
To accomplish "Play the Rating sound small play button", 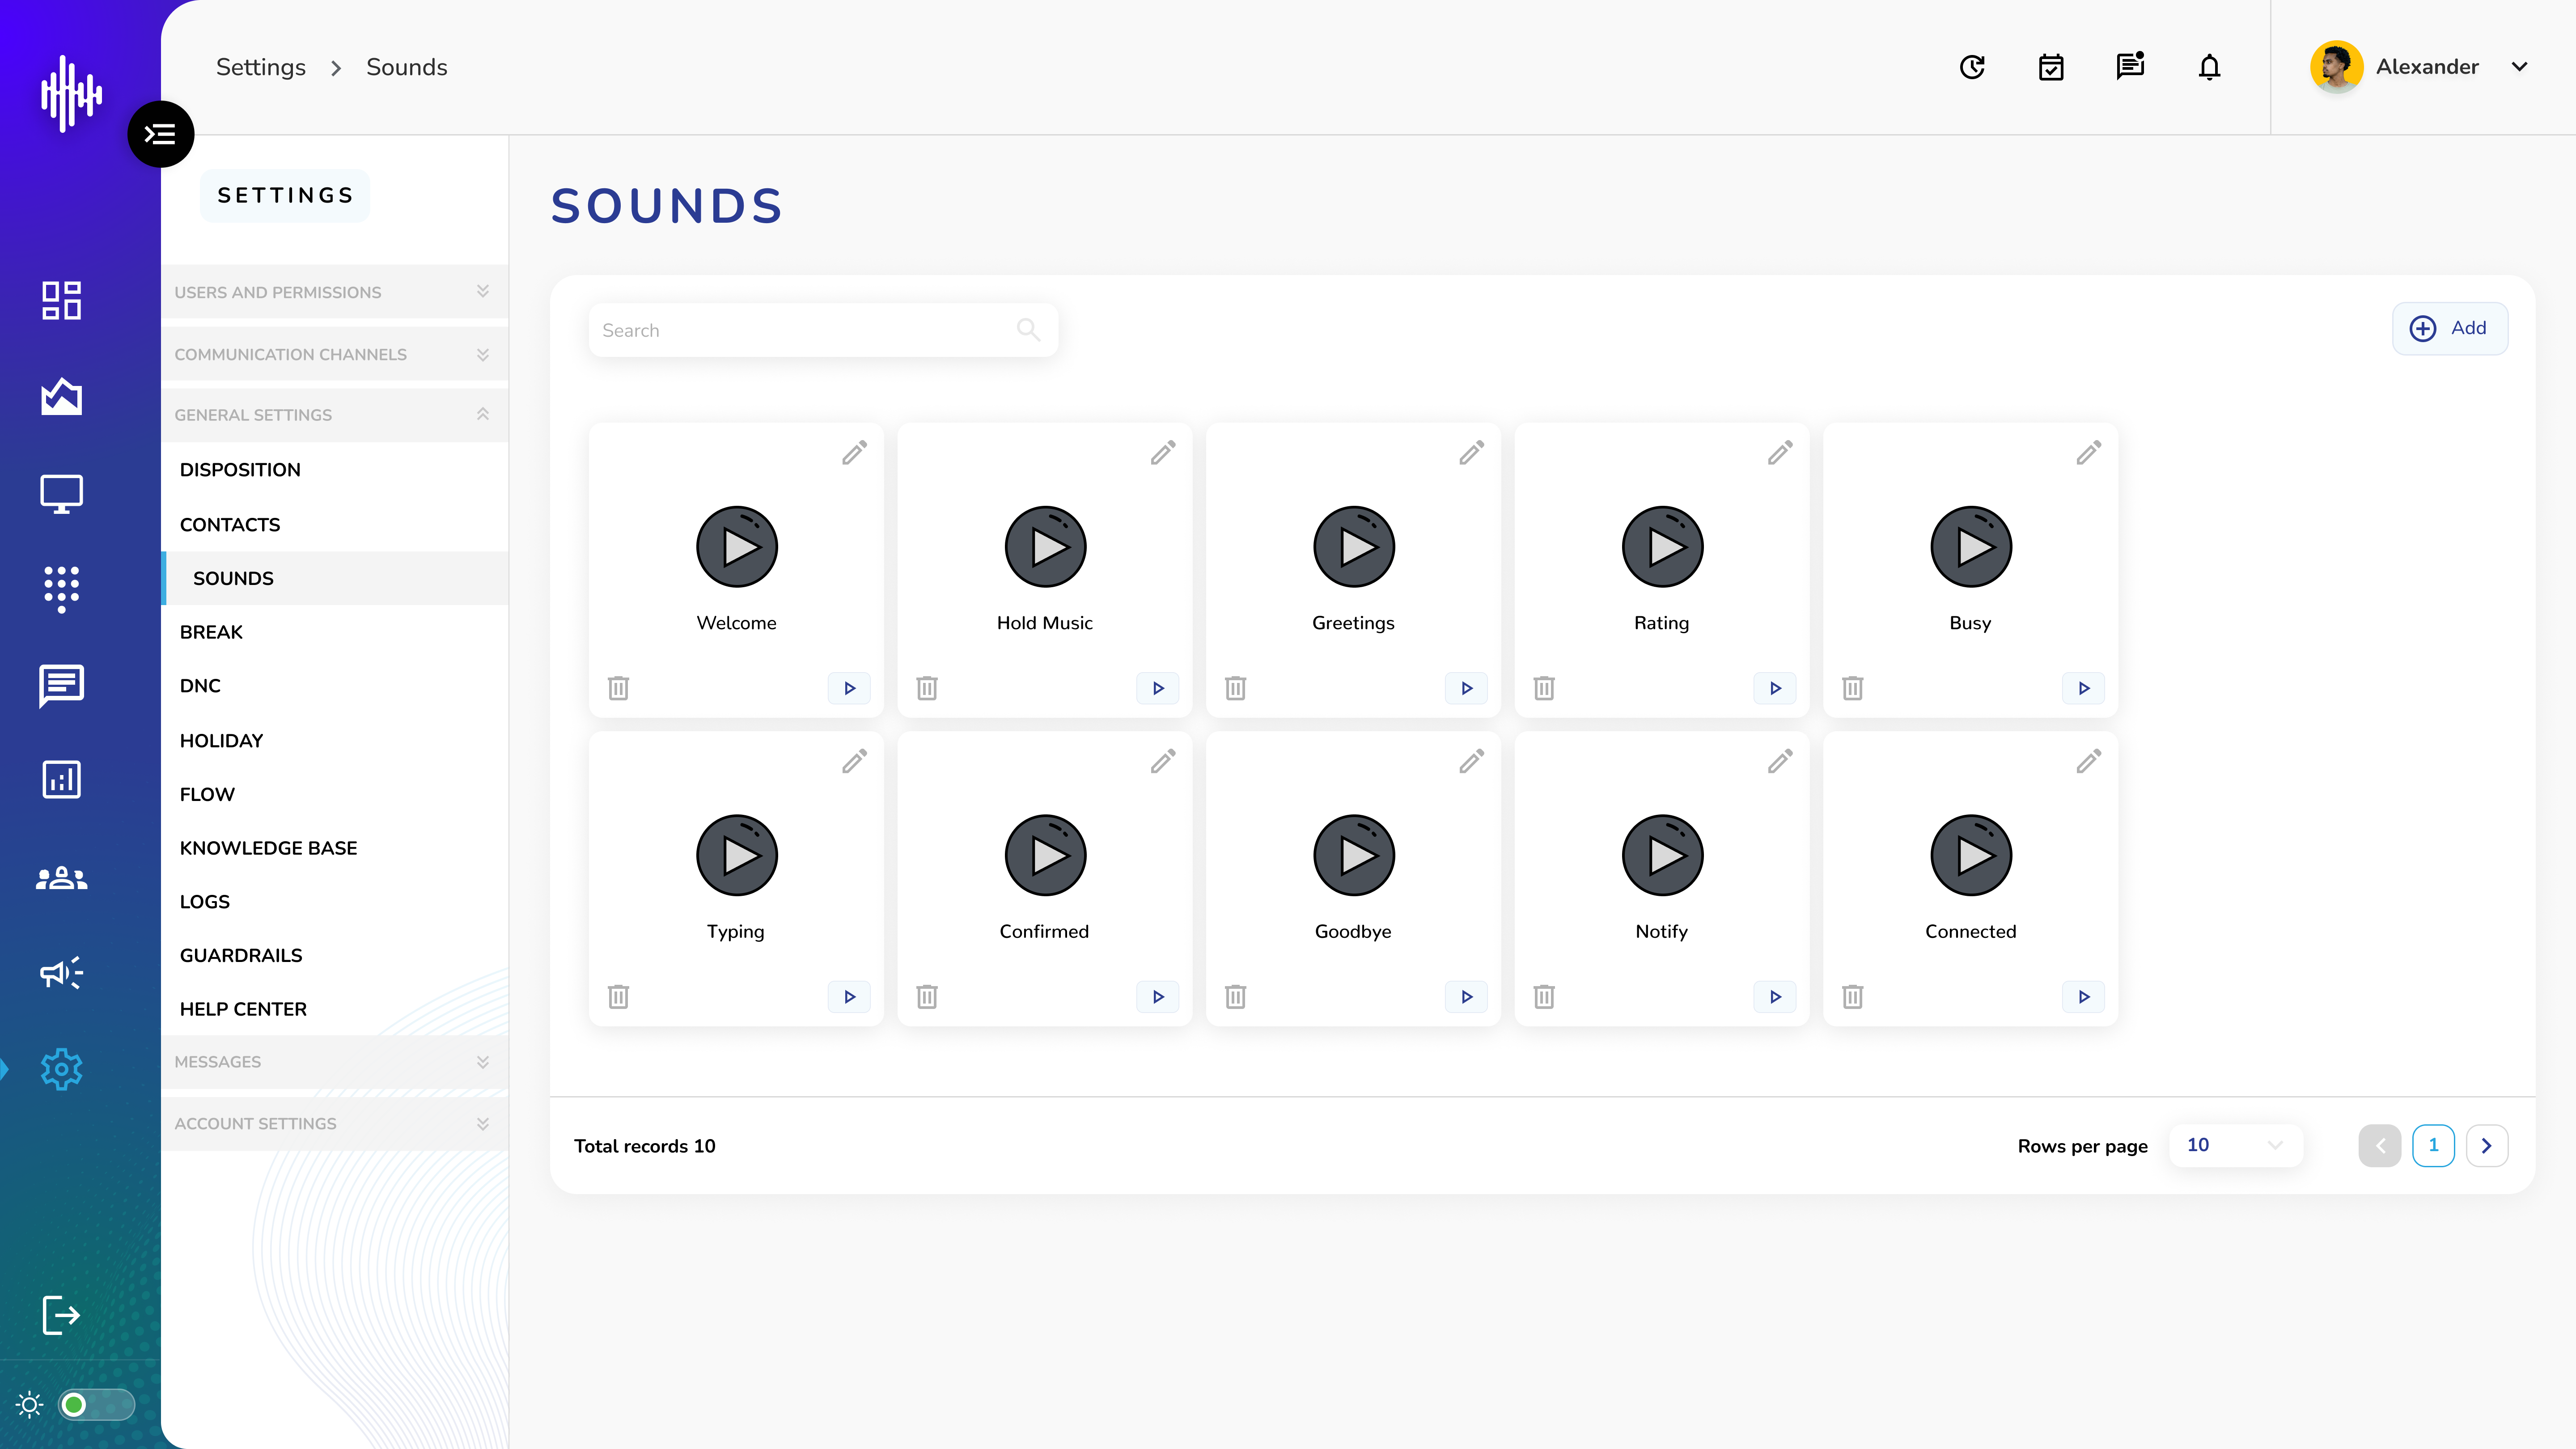I will pos(1775,688).
